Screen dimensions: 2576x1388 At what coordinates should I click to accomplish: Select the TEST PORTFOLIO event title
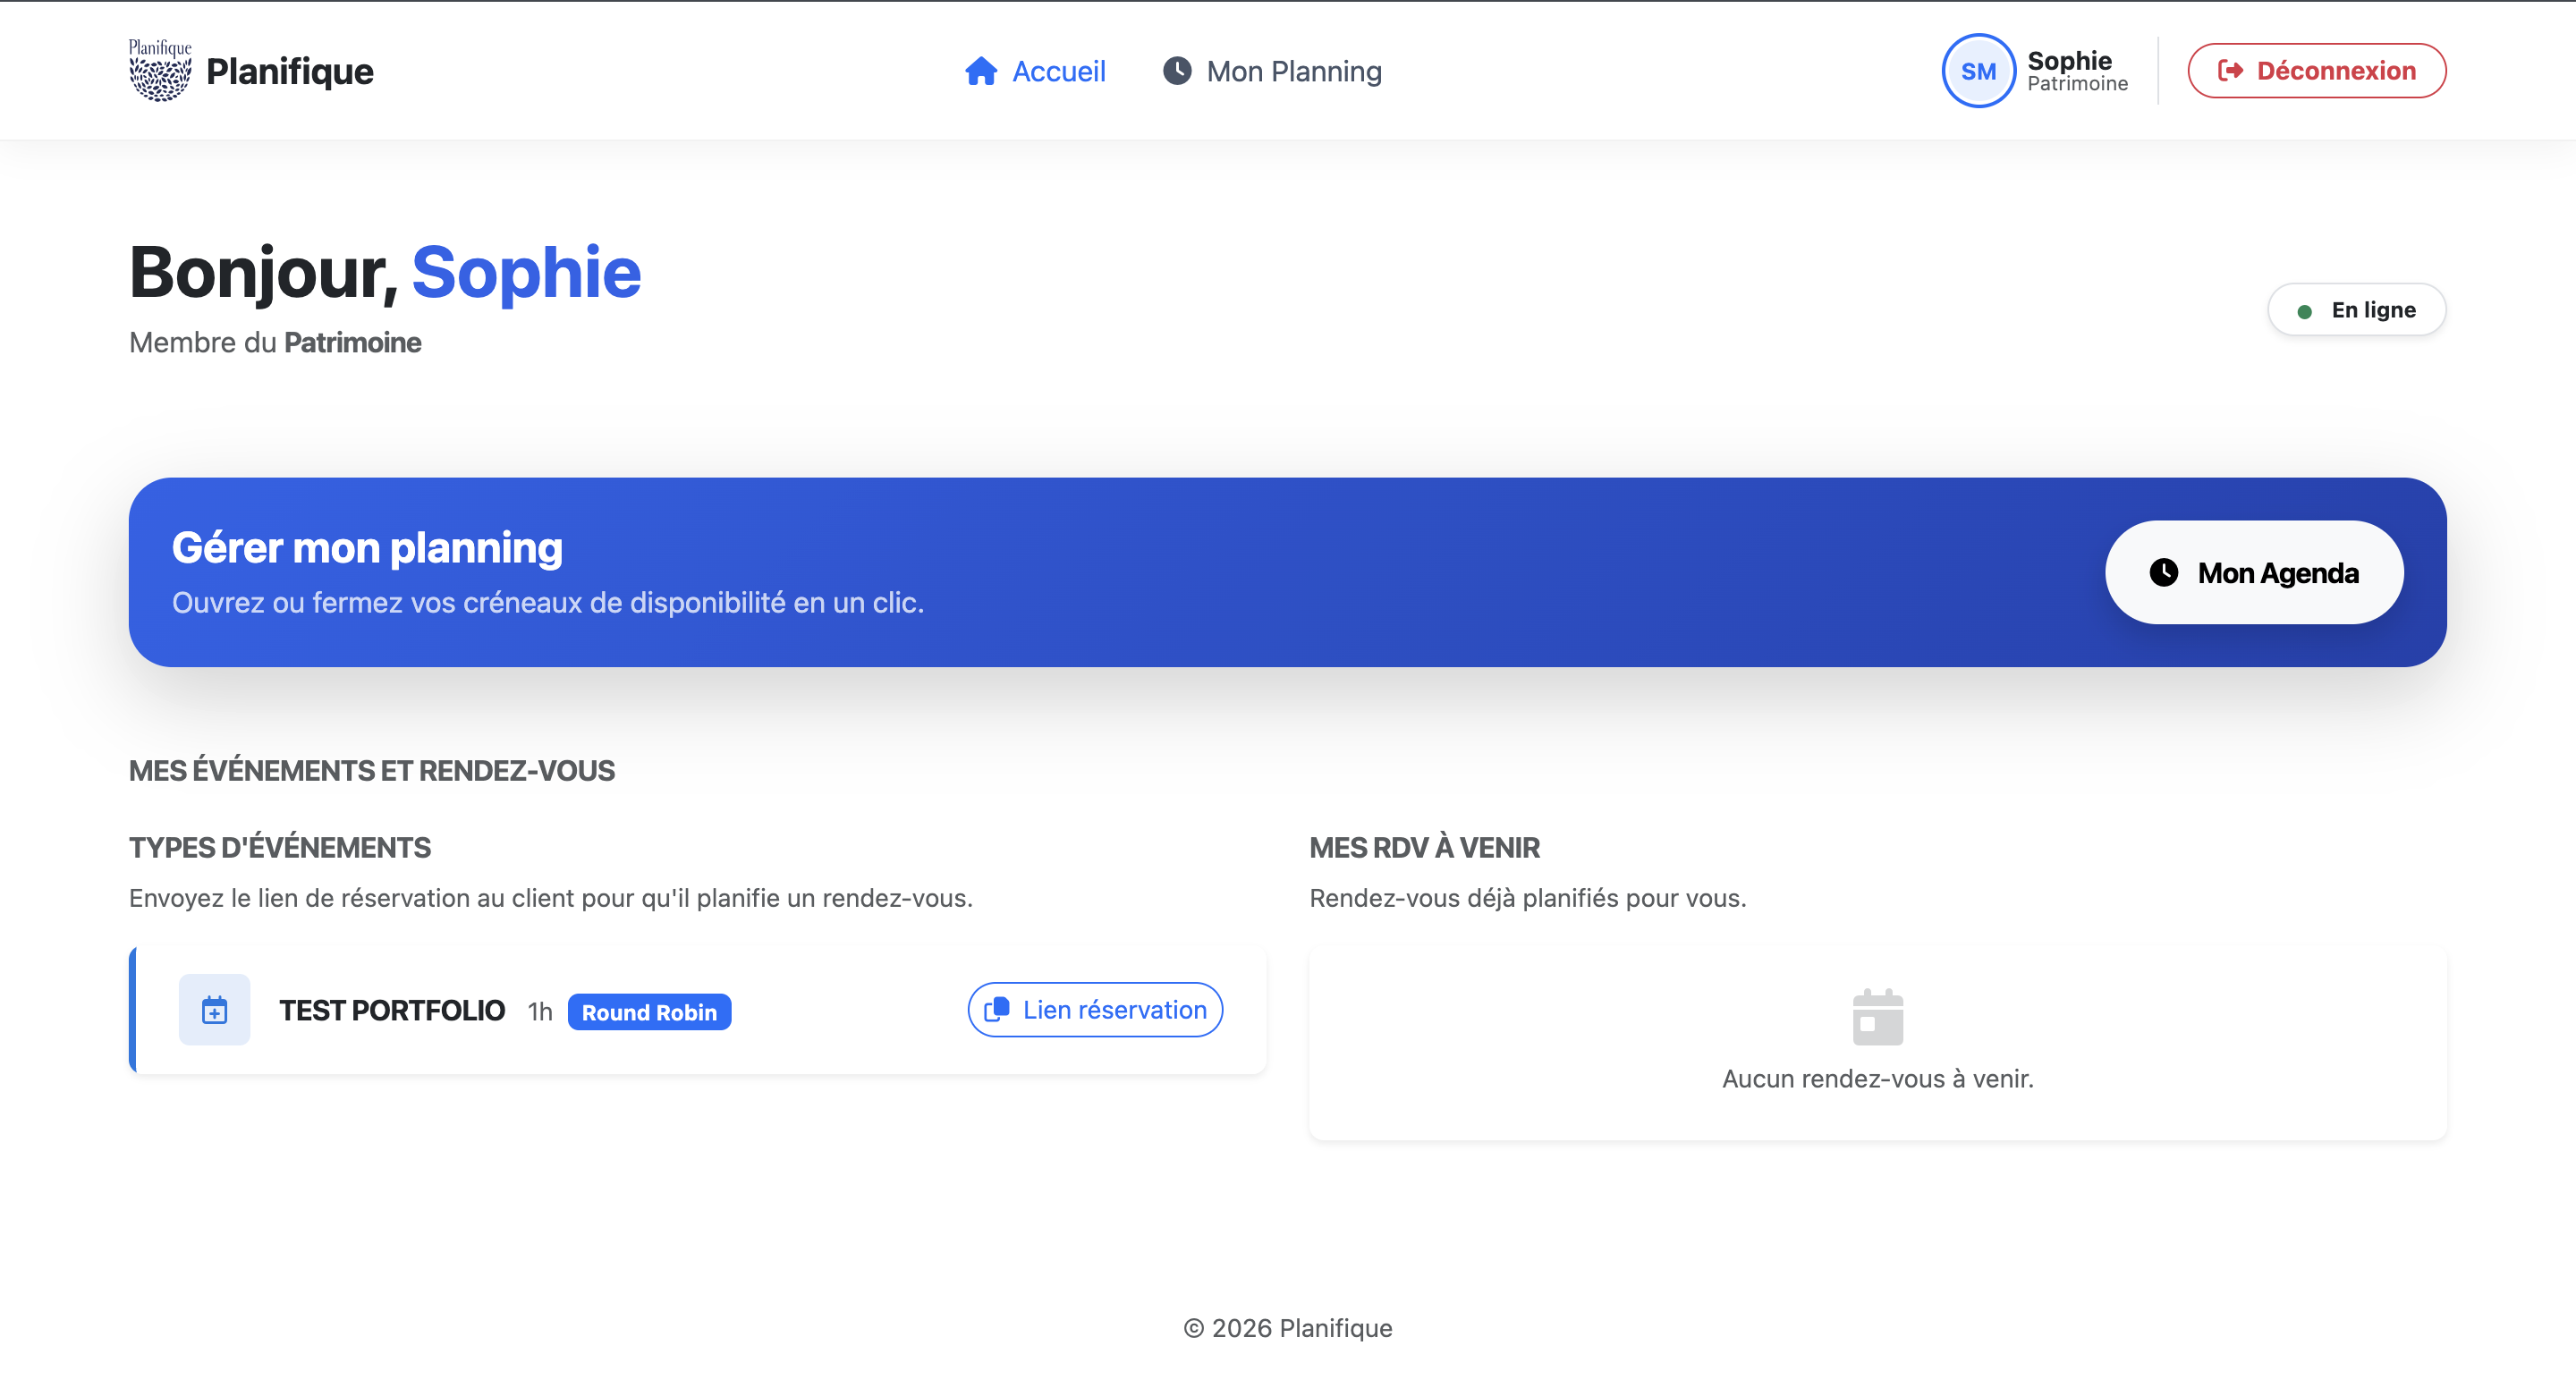pos(392,1010)
